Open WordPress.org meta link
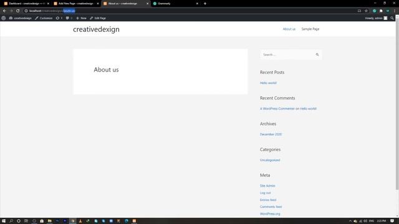 tap(270, 214)
